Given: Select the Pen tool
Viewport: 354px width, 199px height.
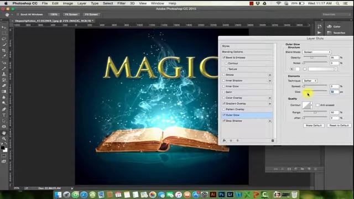Looking at the screenshot, I should (4, 109).
